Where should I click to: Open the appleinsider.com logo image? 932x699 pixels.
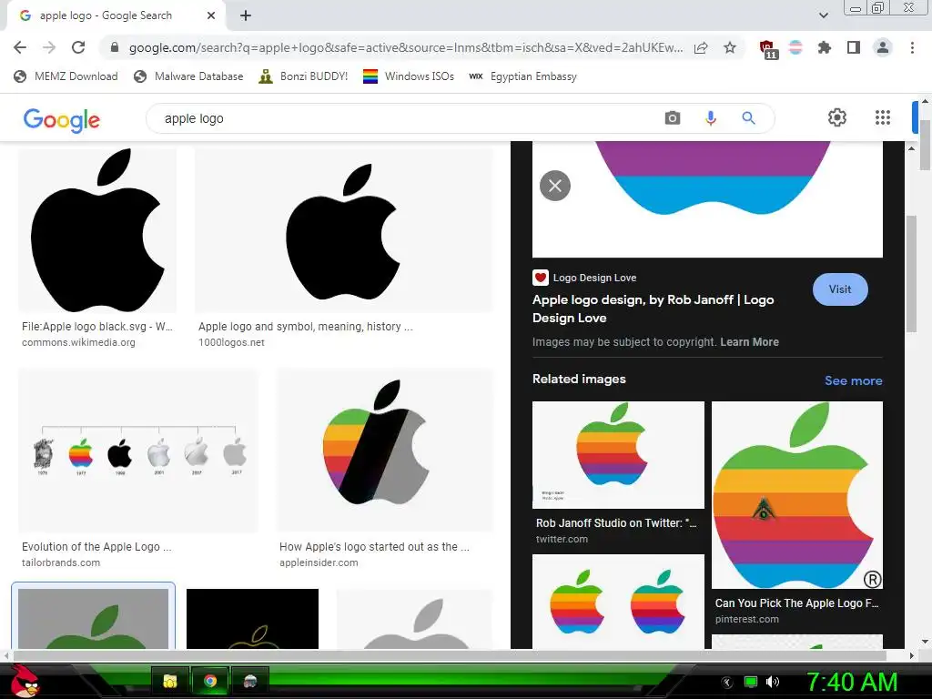coord(385,450)
